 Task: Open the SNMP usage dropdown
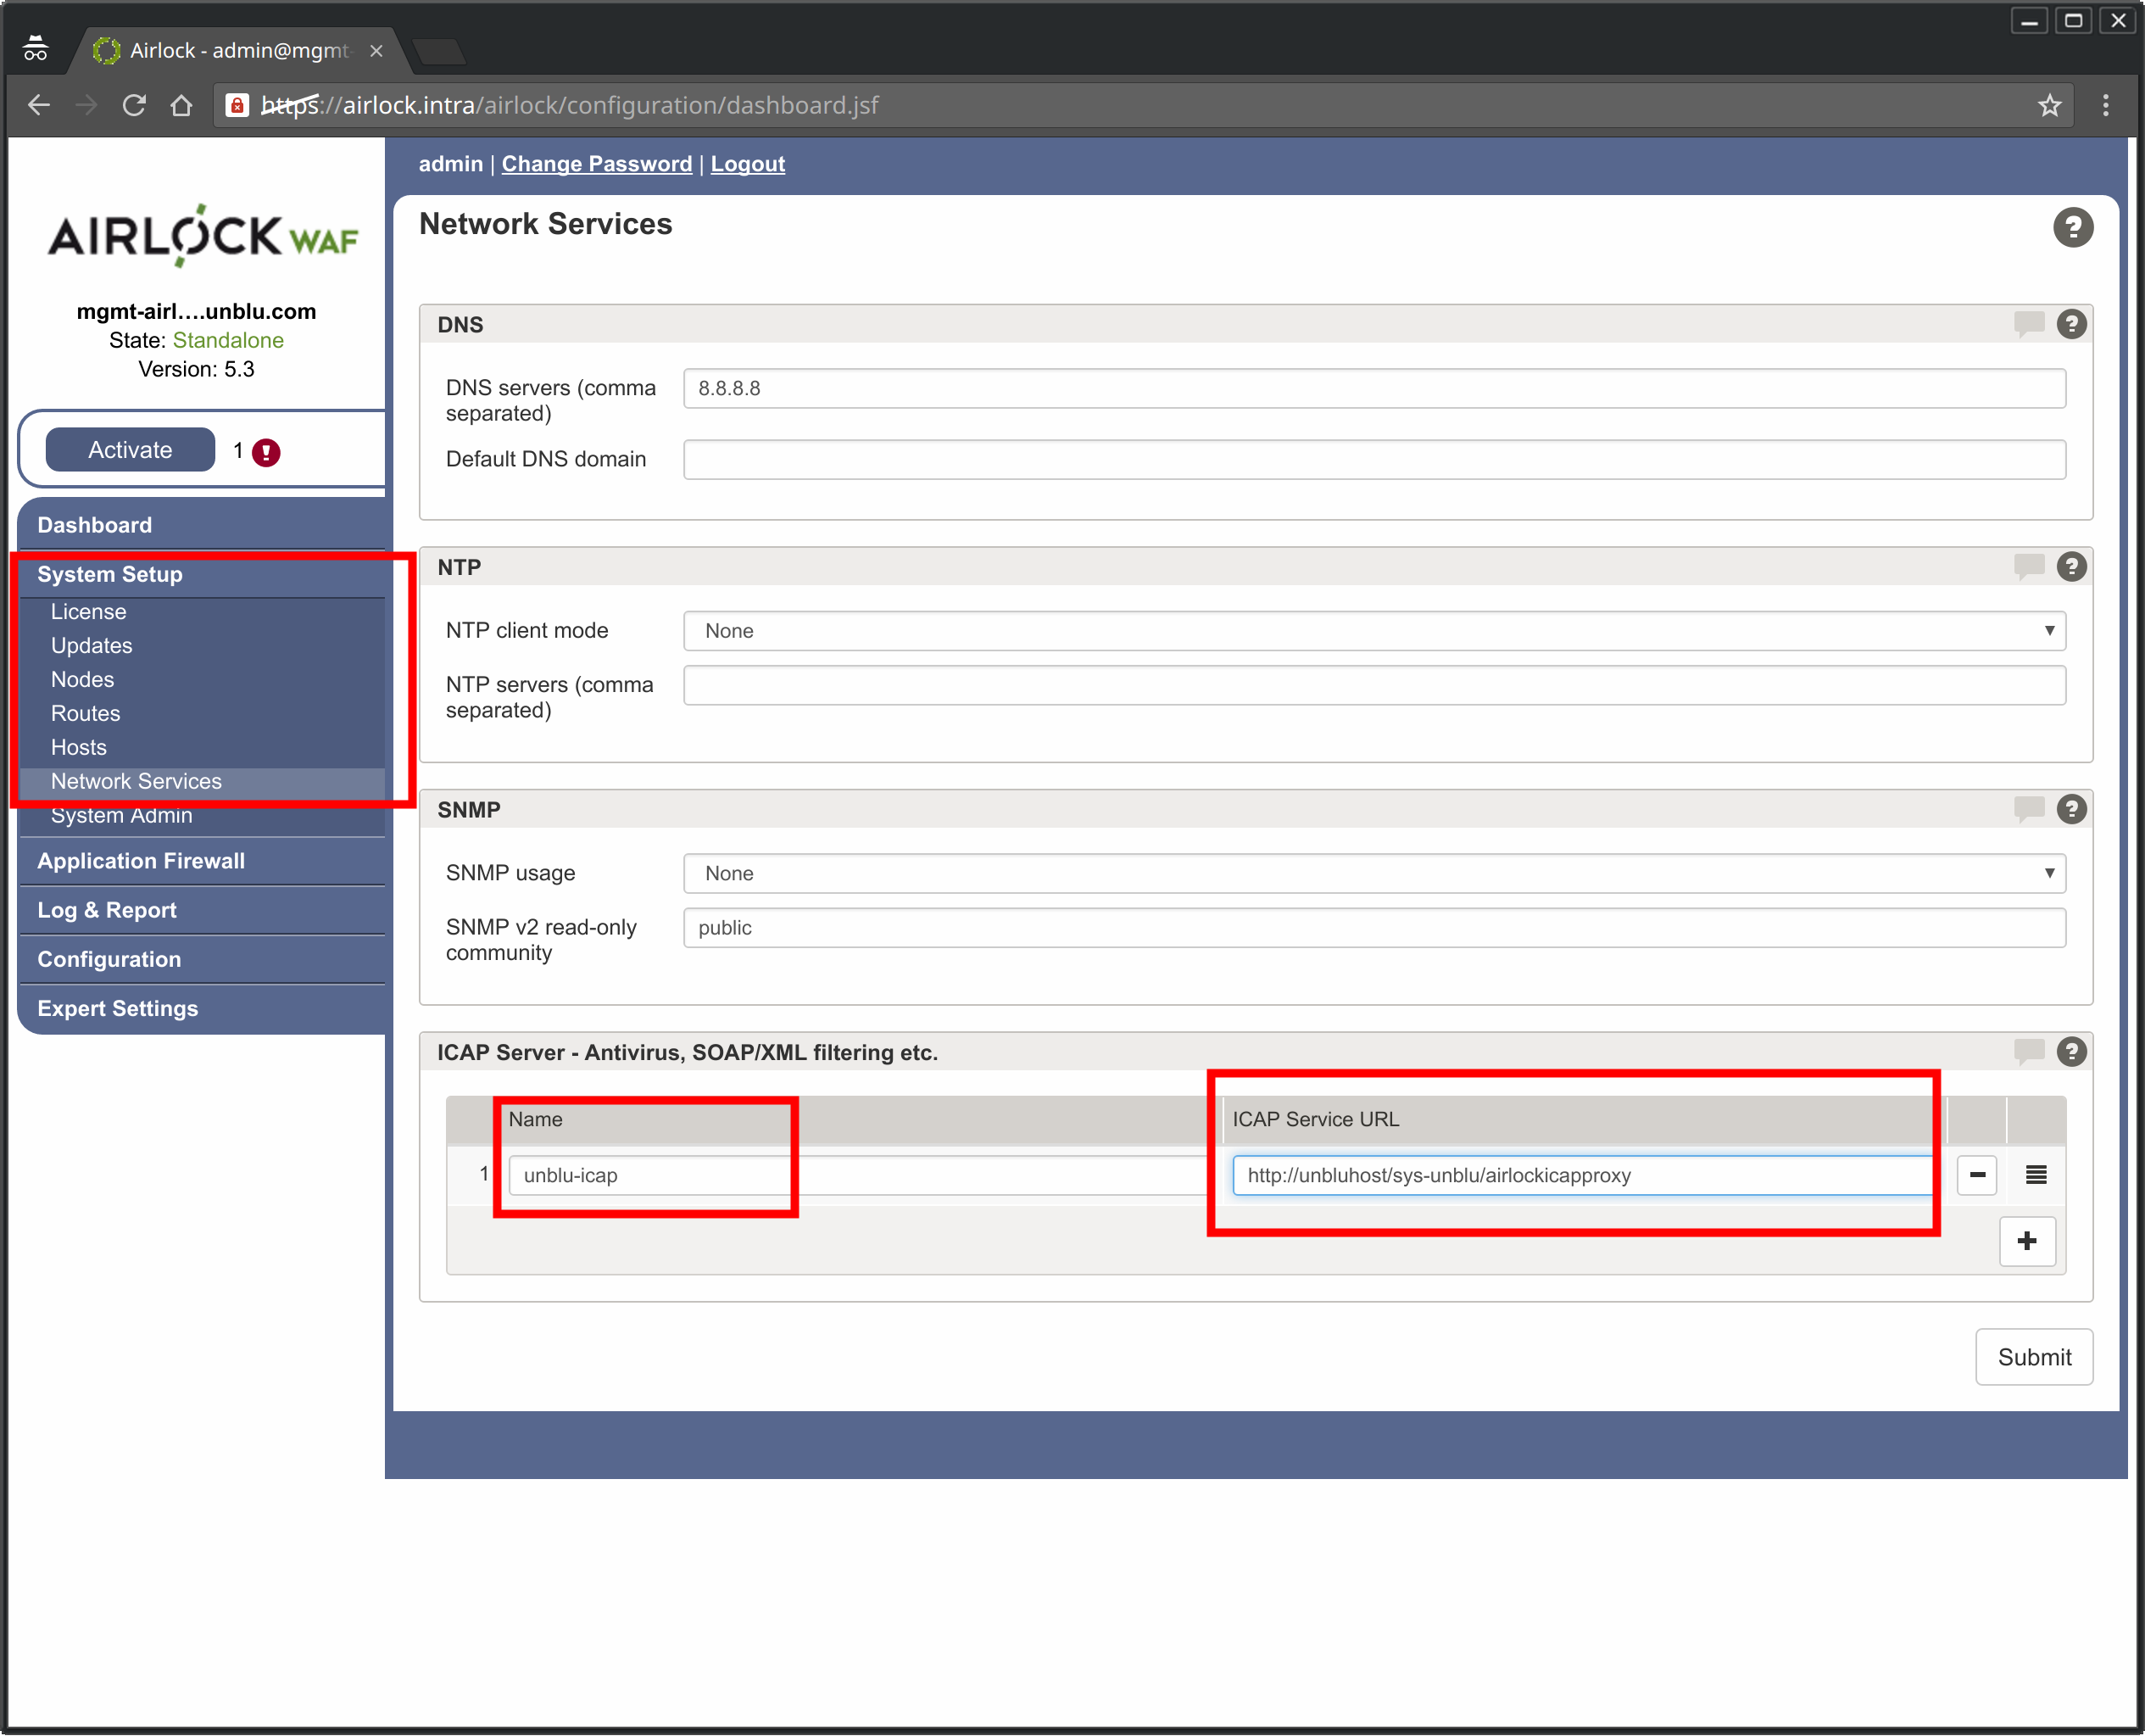pos(2048,873)
